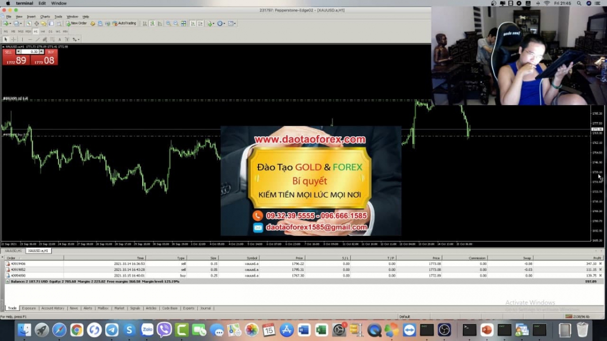The width and height of the screenshot is (607, 341).
Task: Enable chart auto scroll
Action: pos(193,23)
